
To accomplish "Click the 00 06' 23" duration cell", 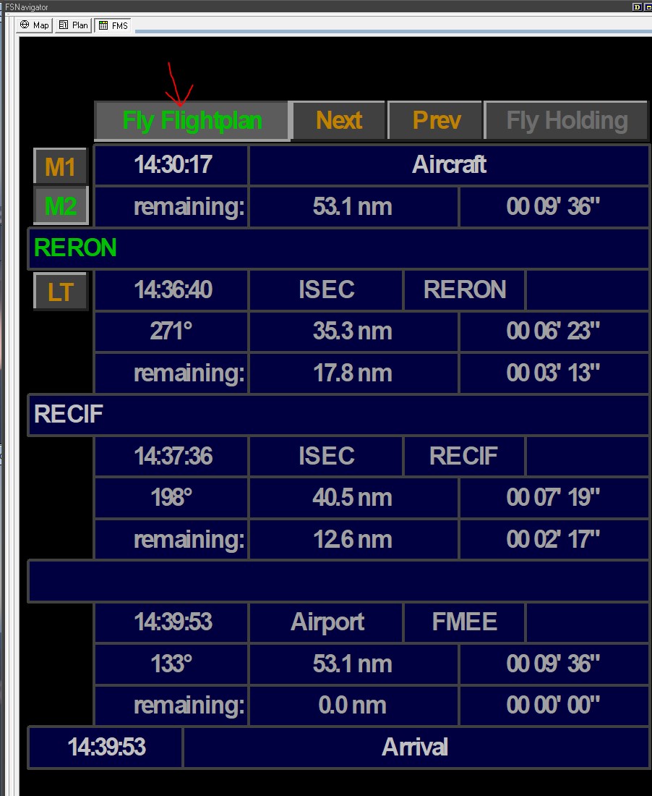I will coord(554,331).
